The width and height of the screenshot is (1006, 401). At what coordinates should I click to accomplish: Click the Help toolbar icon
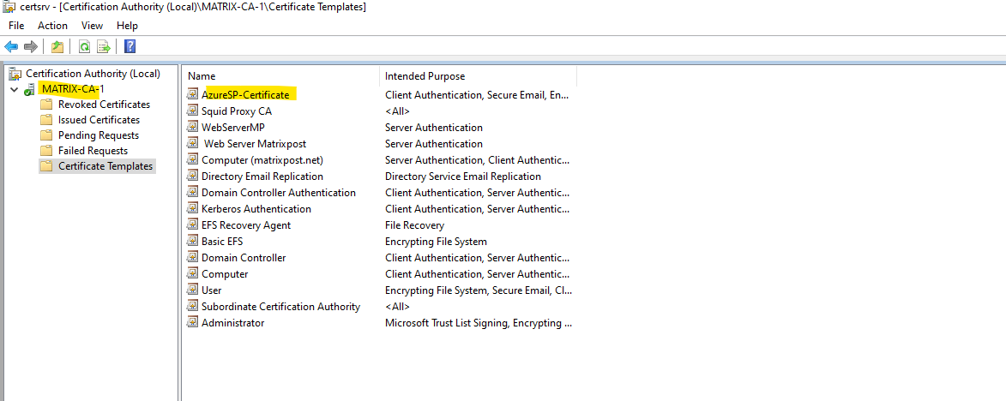tap(130, 46)
